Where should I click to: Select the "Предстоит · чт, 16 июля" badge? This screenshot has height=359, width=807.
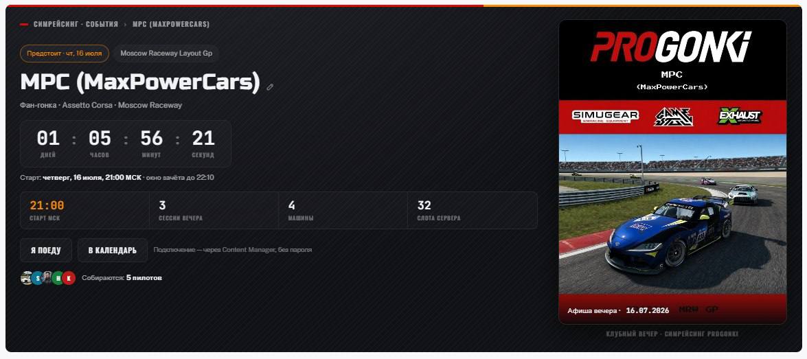65,54
